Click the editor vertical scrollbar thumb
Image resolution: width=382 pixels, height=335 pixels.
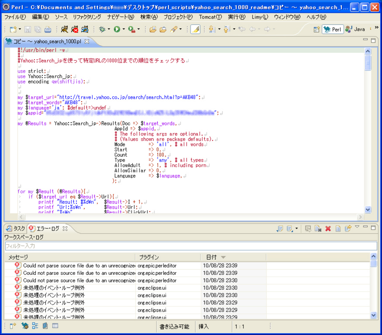[x=368, y=63]
